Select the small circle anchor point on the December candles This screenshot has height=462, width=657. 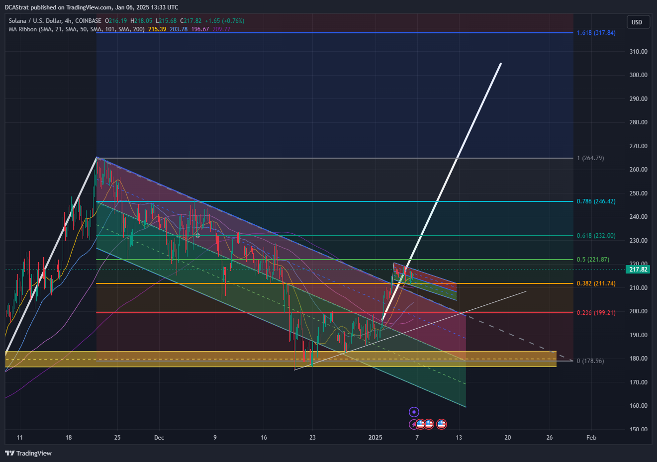pos(197,235)
